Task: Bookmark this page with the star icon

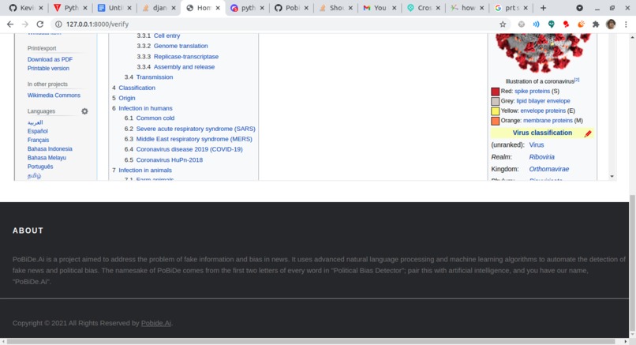Action: tap(503, 24)
